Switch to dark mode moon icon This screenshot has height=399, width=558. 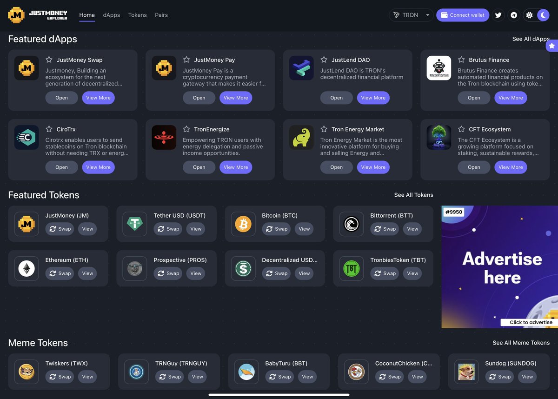(543, 15)
